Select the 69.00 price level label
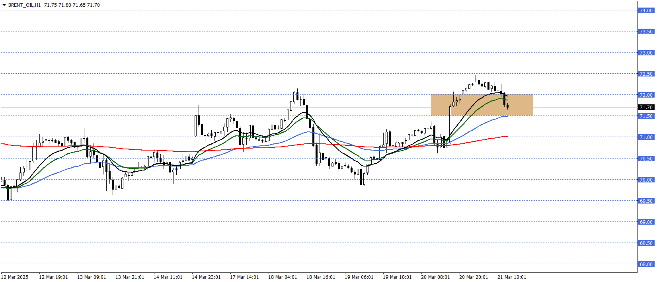 tap(646, 222)
